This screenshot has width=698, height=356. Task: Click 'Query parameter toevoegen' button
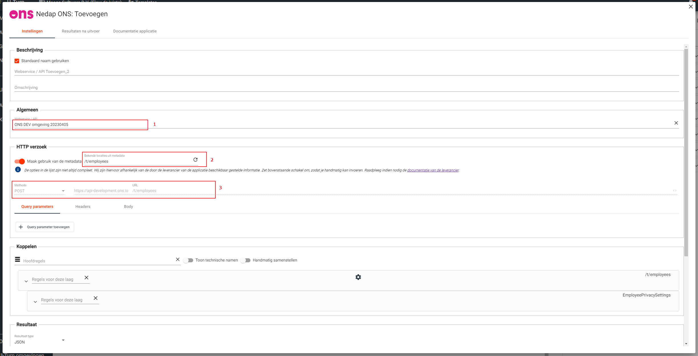45,227
